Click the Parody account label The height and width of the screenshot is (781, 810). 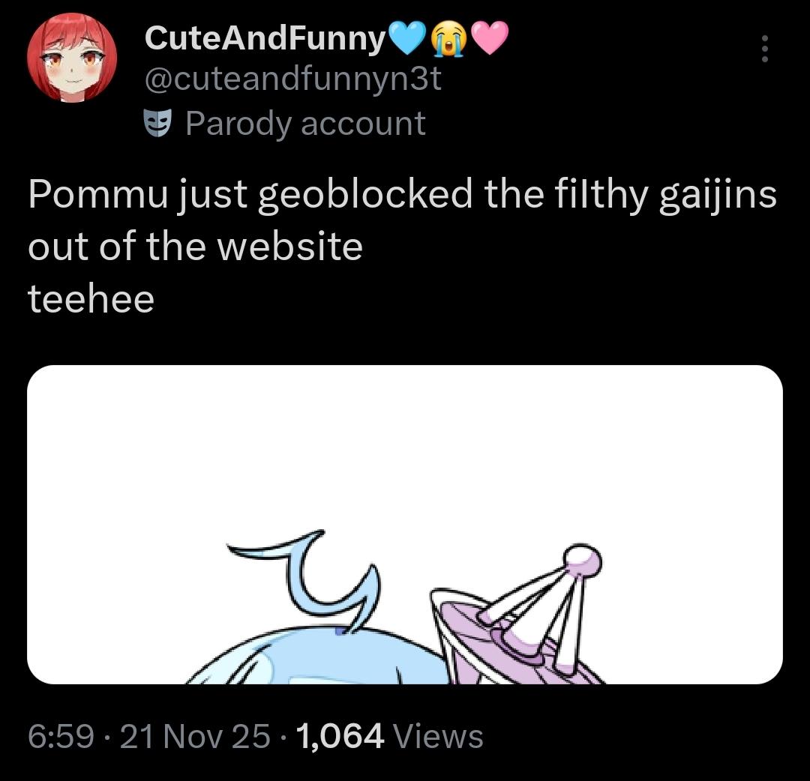(305, 124)
